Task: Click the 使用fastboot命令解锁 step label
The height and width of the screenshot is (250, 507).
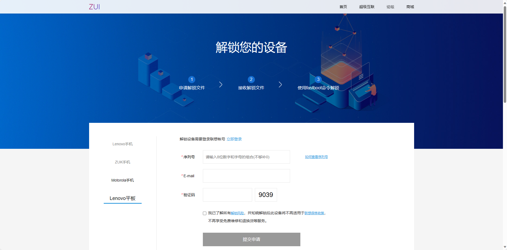Action: click(318, 88)
